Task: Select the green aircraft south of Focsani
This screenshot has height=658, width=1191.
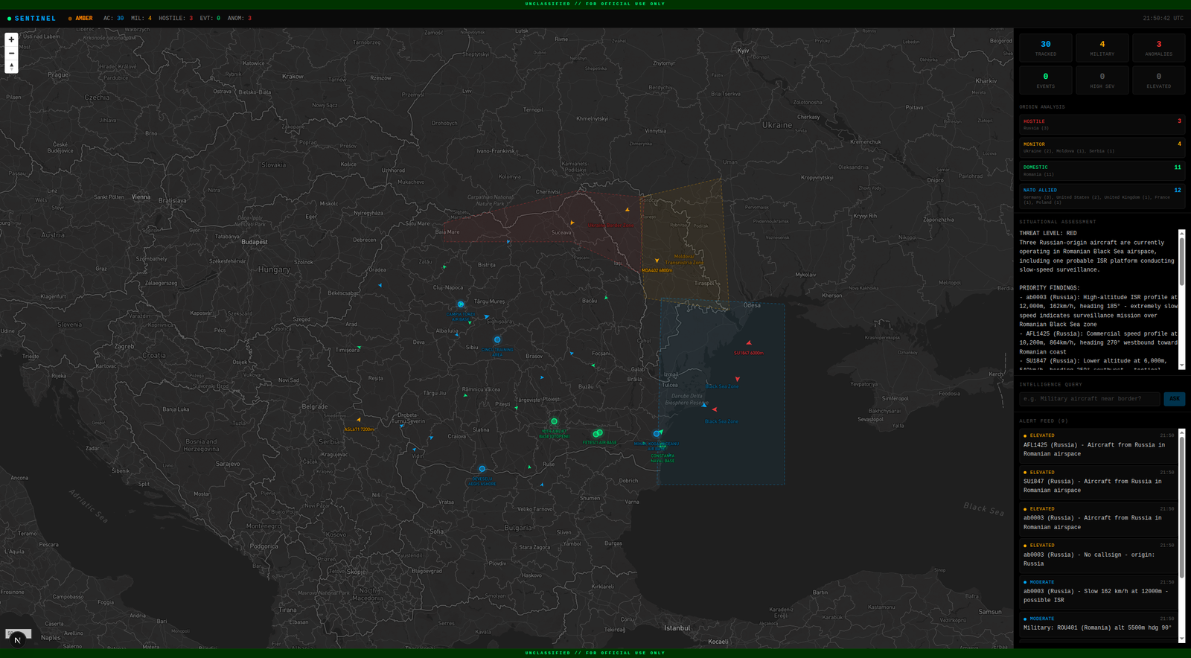Action: 593,365
